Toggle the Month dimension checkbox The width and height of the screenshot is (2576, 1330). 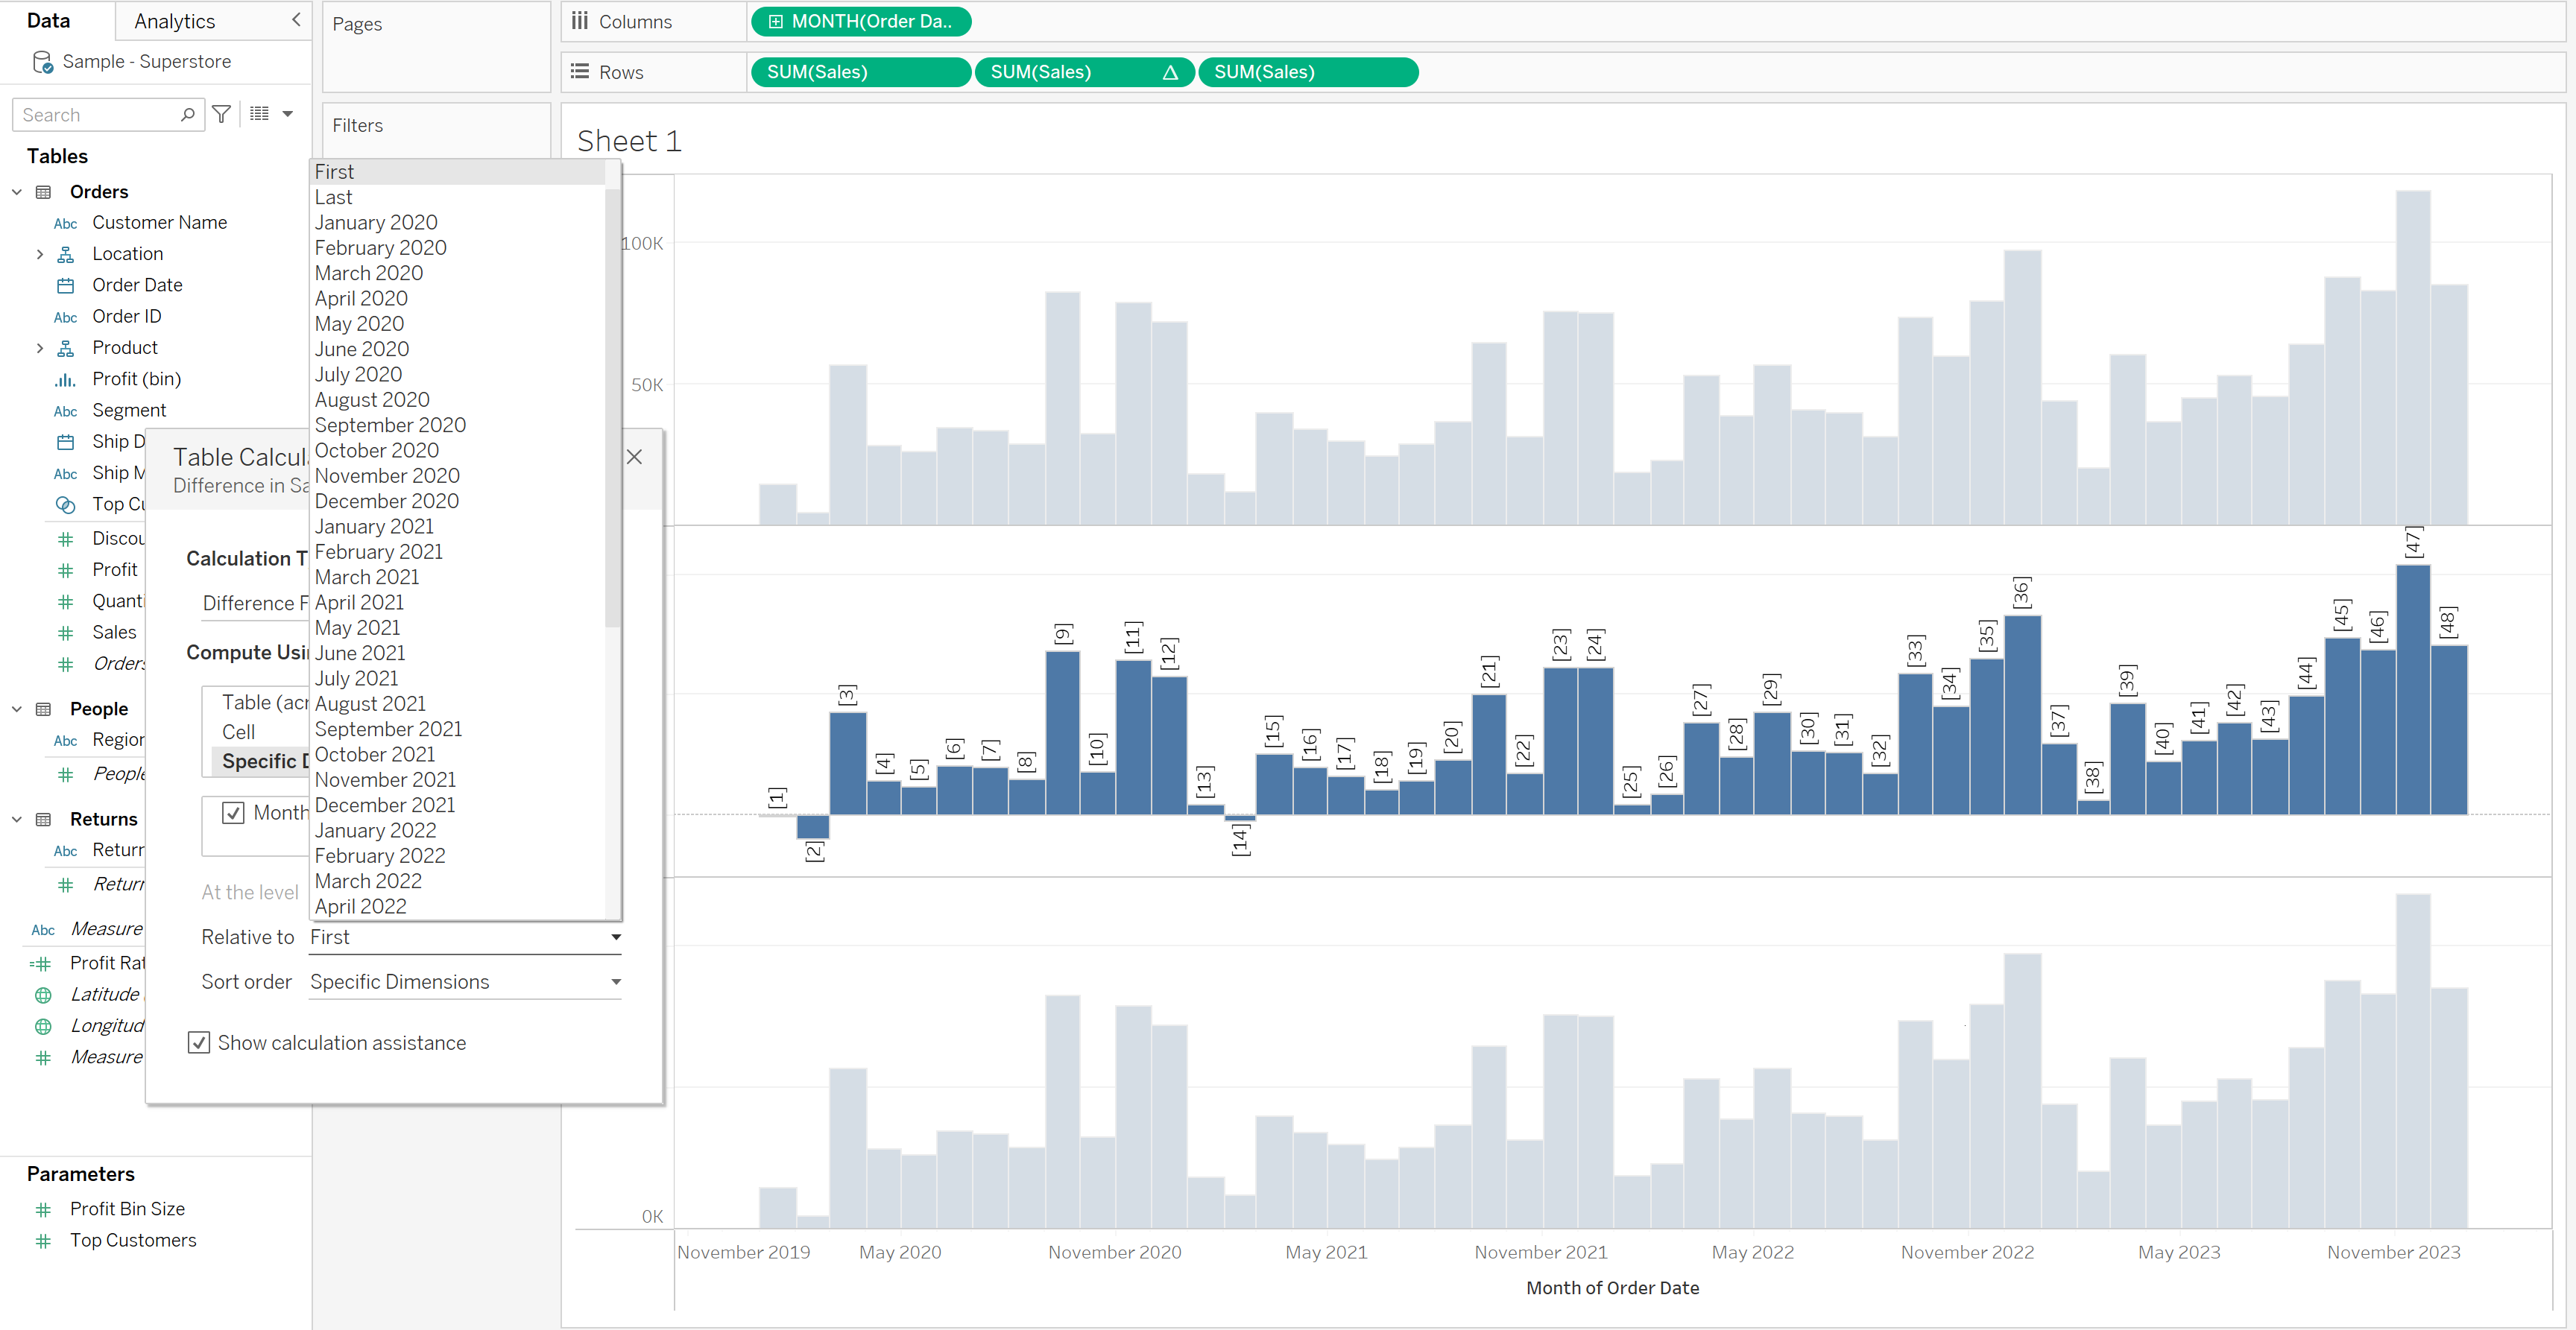[x=233, y=813]
